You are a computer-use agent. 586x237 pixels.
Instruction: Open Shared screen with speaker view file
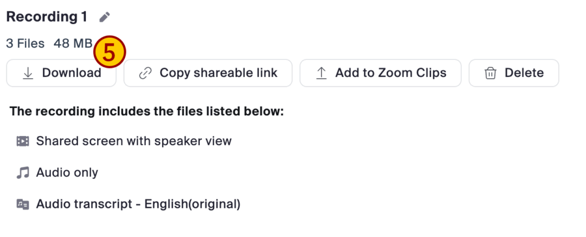(133, 141)
